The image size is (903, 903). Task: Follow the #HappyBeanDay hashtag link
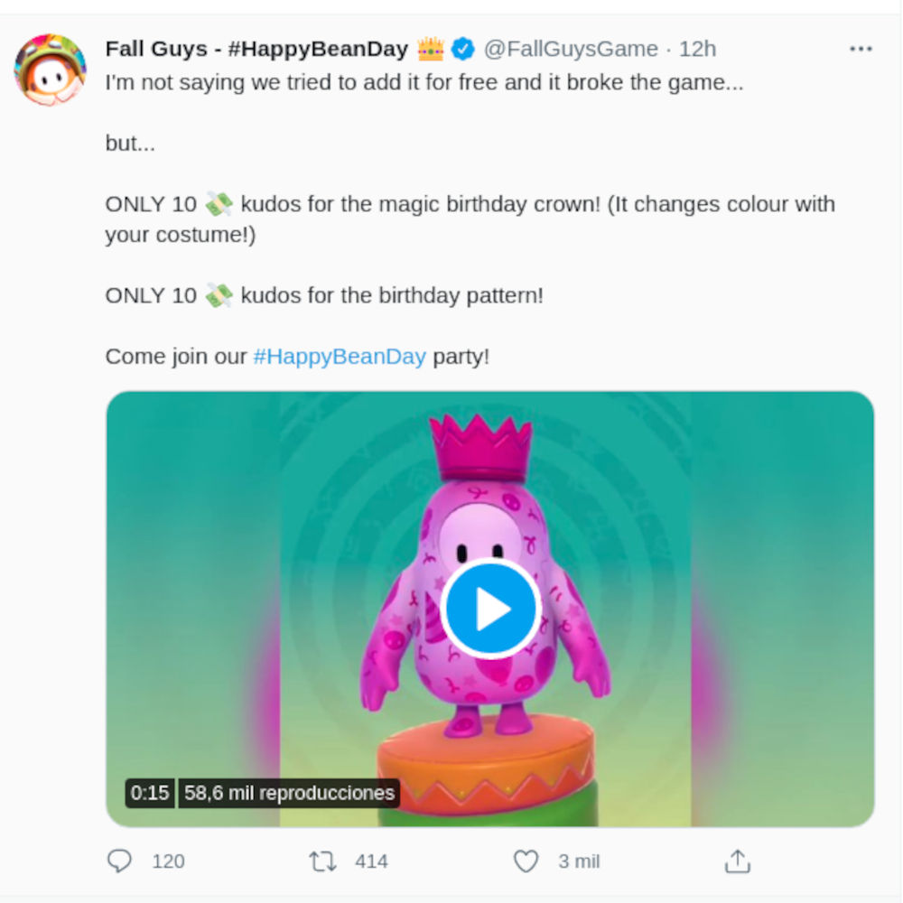340,356
